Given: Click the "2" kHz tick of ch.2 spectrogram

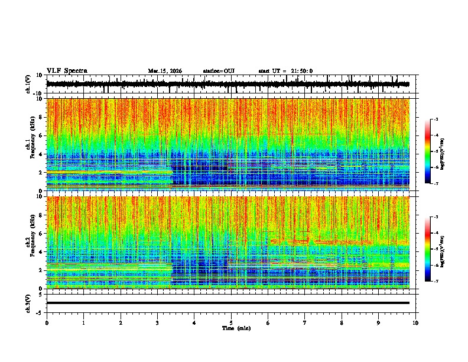Looking at the screenshot, I should pos(41,270).
